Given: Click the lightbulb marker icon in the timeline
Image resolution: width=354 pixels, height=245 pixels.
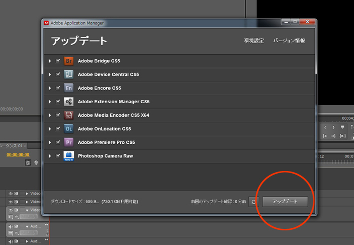Looking at the screenshot, I should pyautogui.click(x=36, y=162).
